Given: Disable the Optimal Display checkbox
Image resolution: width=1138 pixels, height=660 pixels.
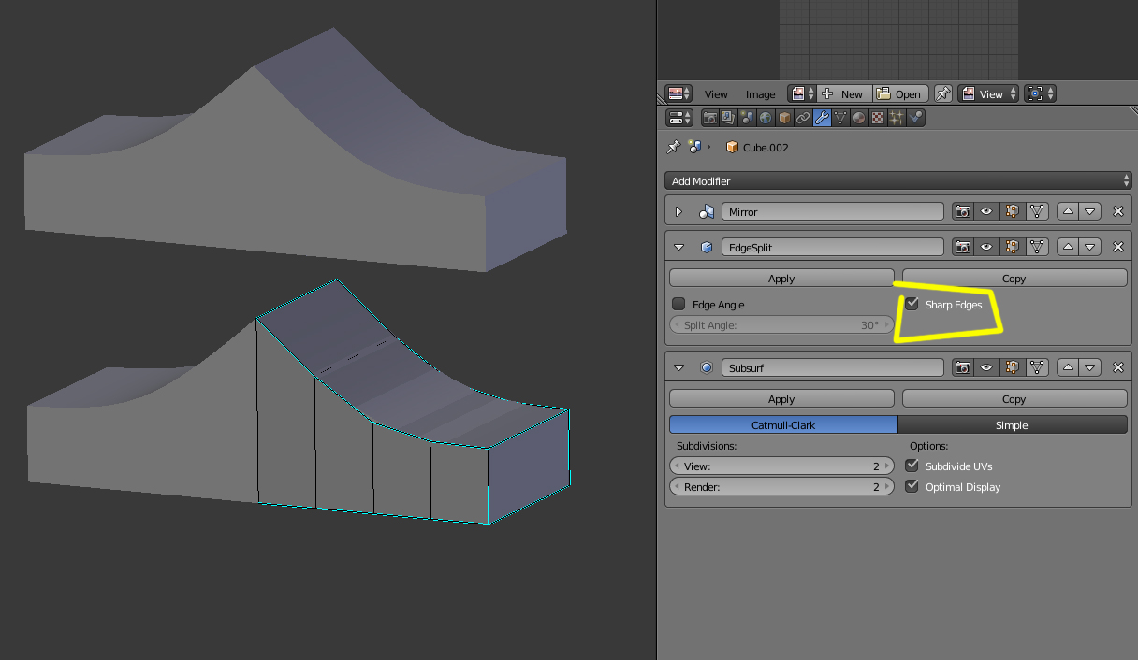Looking at the screenshot, I should (912, 486).
